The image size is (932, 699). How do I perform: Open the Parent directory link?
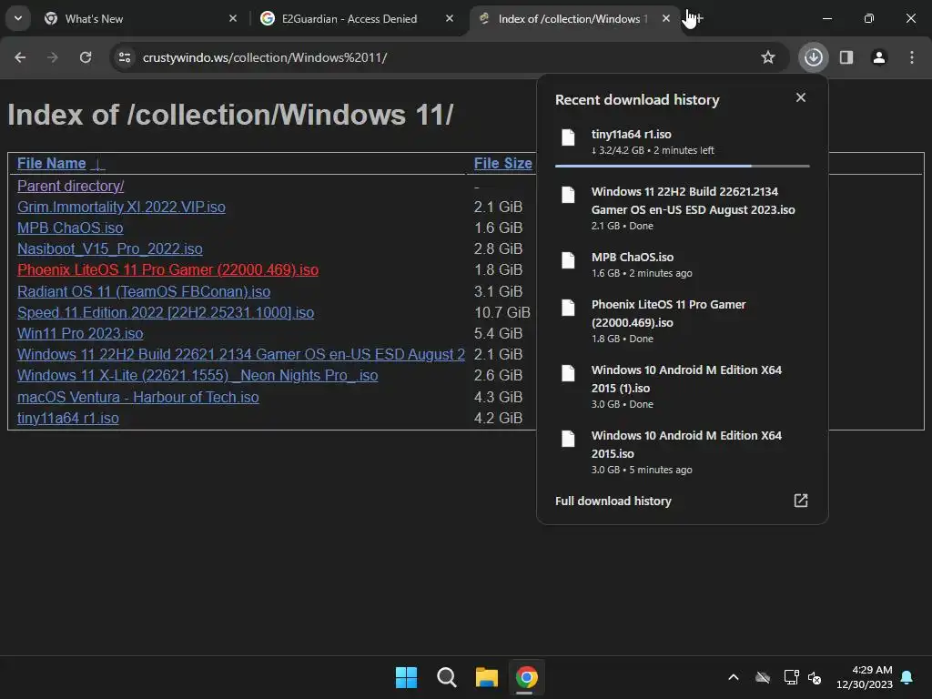70,186
